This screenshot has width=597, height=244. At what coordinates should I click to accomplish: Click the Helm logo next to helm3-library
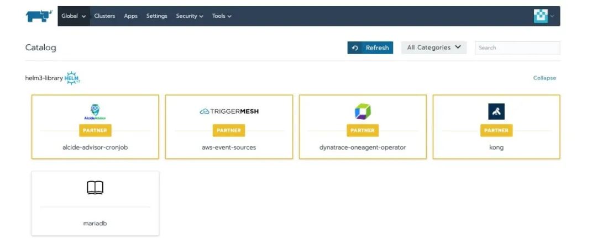click(72, 78)
